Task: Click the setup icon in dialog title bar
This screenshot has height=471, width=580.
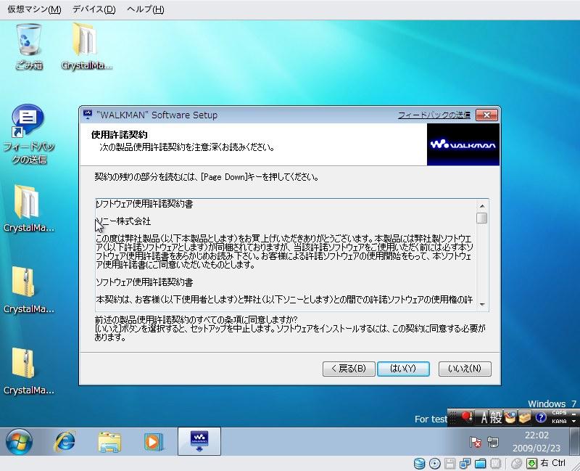Action: 88,115
